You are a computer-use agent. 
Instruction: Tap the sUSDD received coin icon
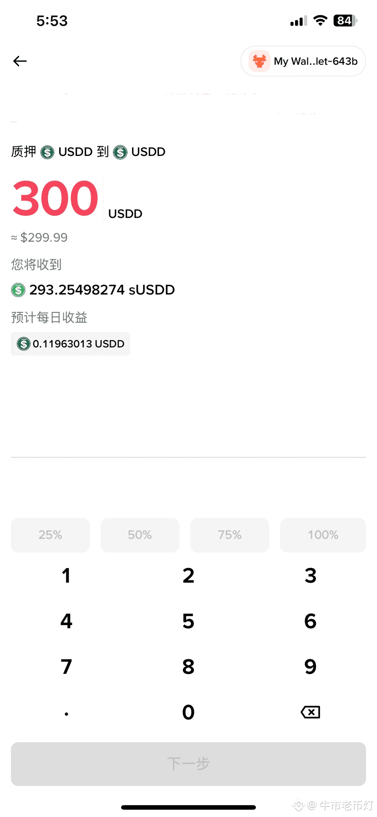[18, 290]
